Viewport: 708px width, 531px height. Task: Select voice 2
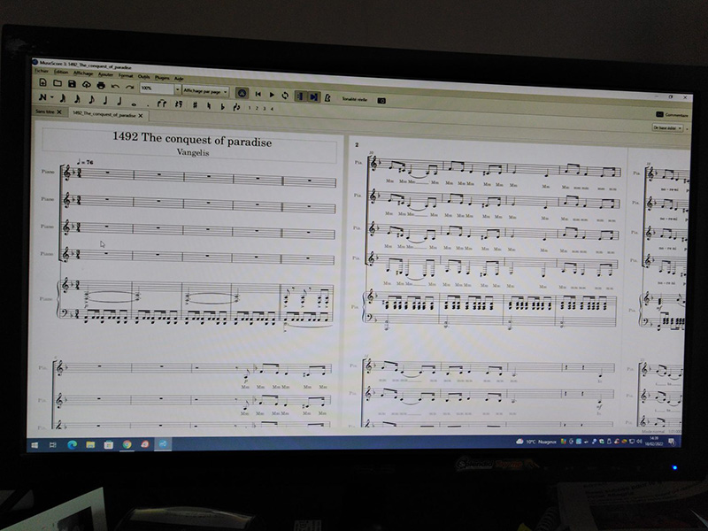257,108
